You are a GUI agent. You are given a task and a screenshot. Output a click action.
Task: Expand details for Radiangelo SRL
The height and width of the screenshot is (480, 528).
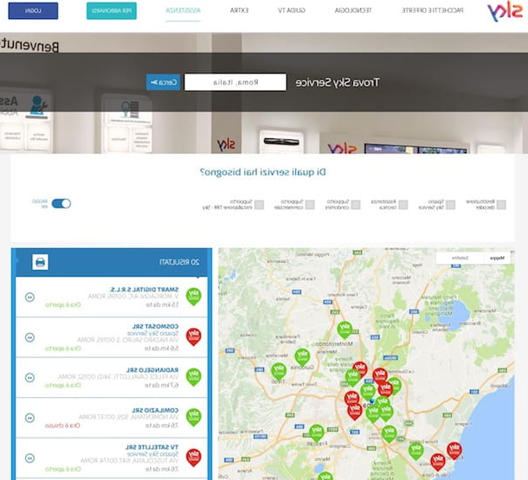click(29, 377)
